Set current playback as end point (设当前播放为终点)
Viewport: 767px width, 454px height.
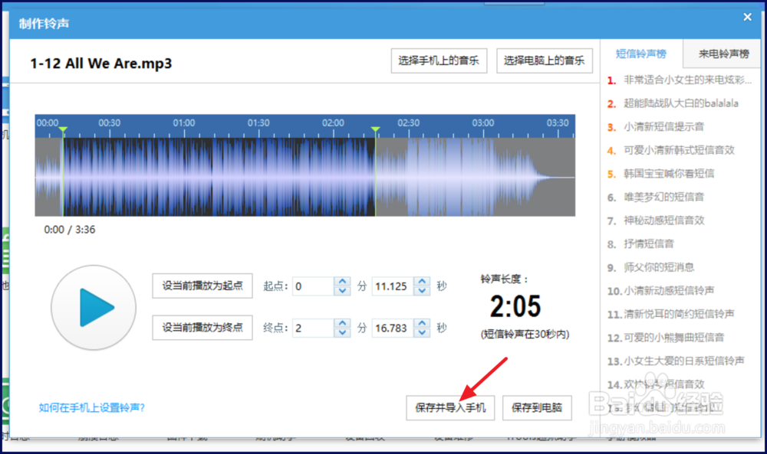point(202,327)
